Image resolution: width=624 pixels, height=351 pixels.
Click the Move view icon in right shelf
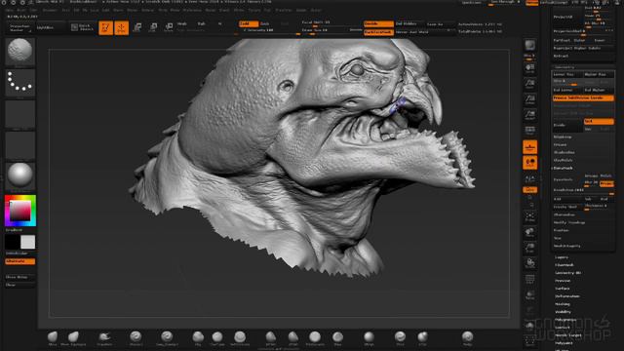[529, 232]
